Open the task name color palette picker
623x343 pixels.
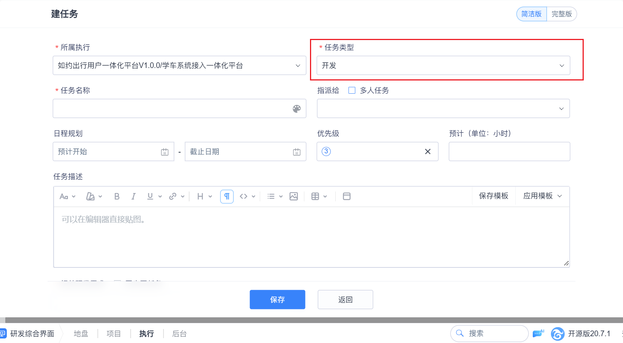[297, 109]
